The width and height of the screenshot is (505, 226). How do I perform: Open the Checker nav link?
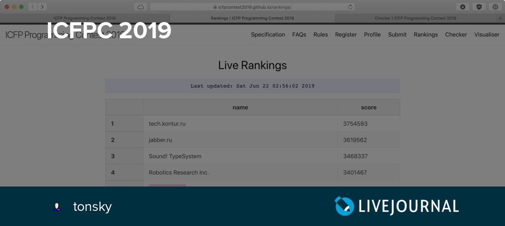[x=456, y=34]
